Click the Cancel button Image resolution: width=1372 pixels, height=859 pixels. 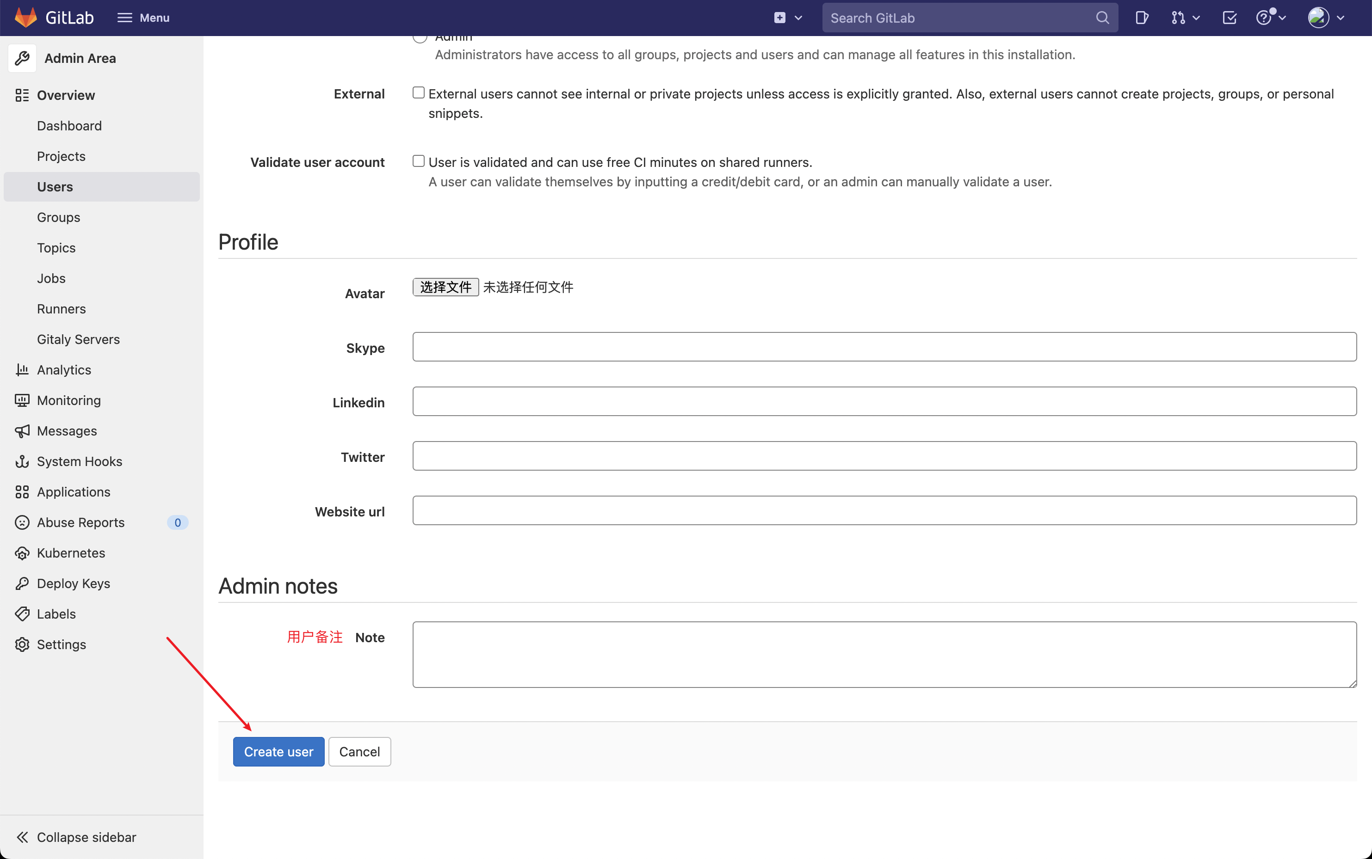click(358, 751)
